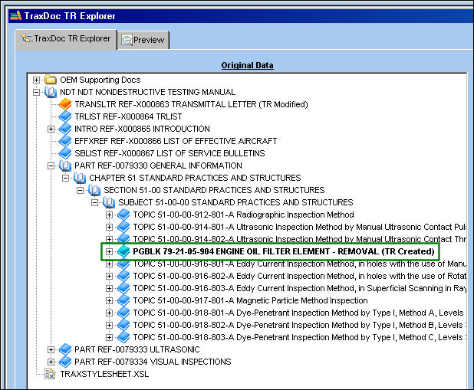The image size is (474, 390).
Task: Click the blue icon for TOPIC 51-00-00-916-802-A
Action: 123,276
